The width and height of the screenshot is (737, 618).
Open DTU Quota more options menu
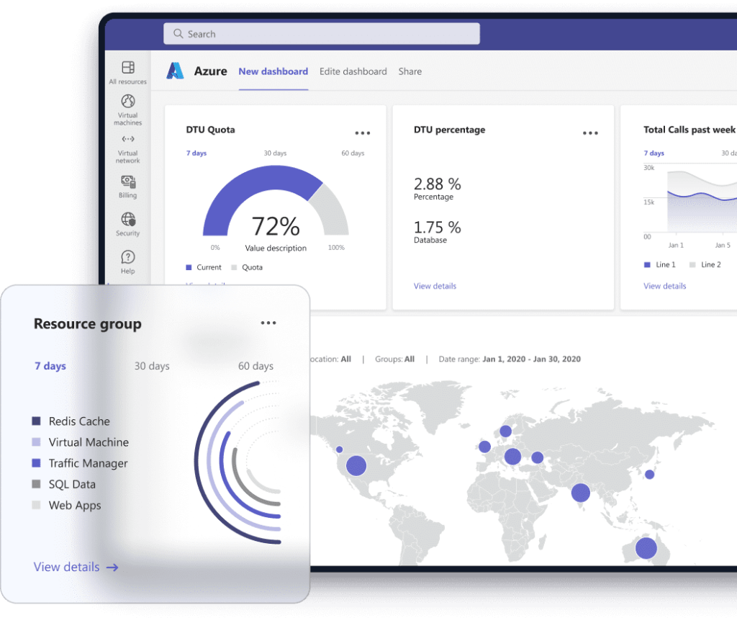click(363, 133)
